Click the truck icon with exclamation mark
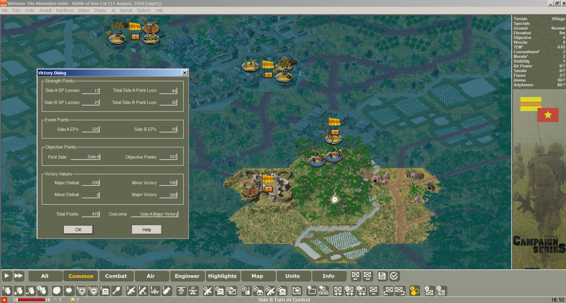The image size is (566, 303). [x=104, y=291]
